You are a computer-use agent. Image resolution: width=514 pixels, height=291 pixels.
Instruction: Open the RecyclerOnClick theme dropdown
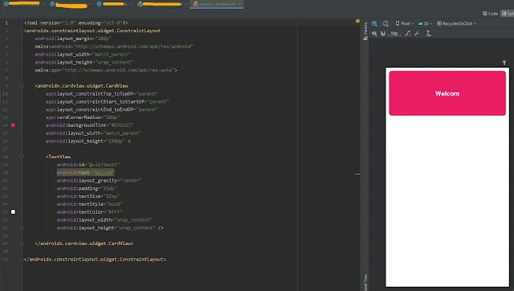(x=457, y=23)
